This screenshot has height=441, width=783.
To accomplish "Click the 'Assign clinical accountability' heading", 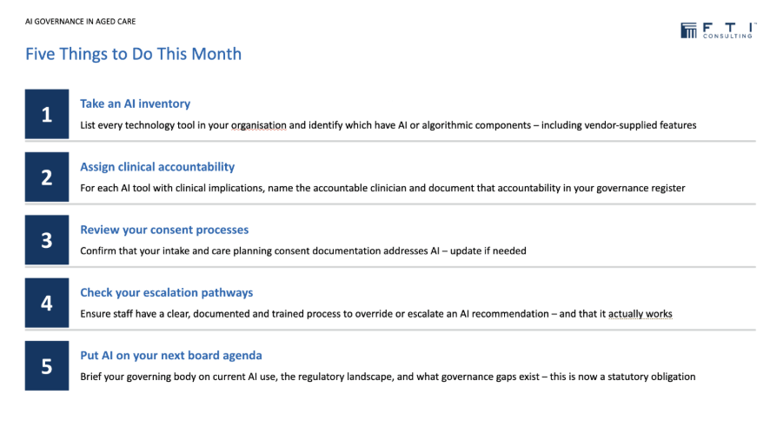I will [157, 166].
